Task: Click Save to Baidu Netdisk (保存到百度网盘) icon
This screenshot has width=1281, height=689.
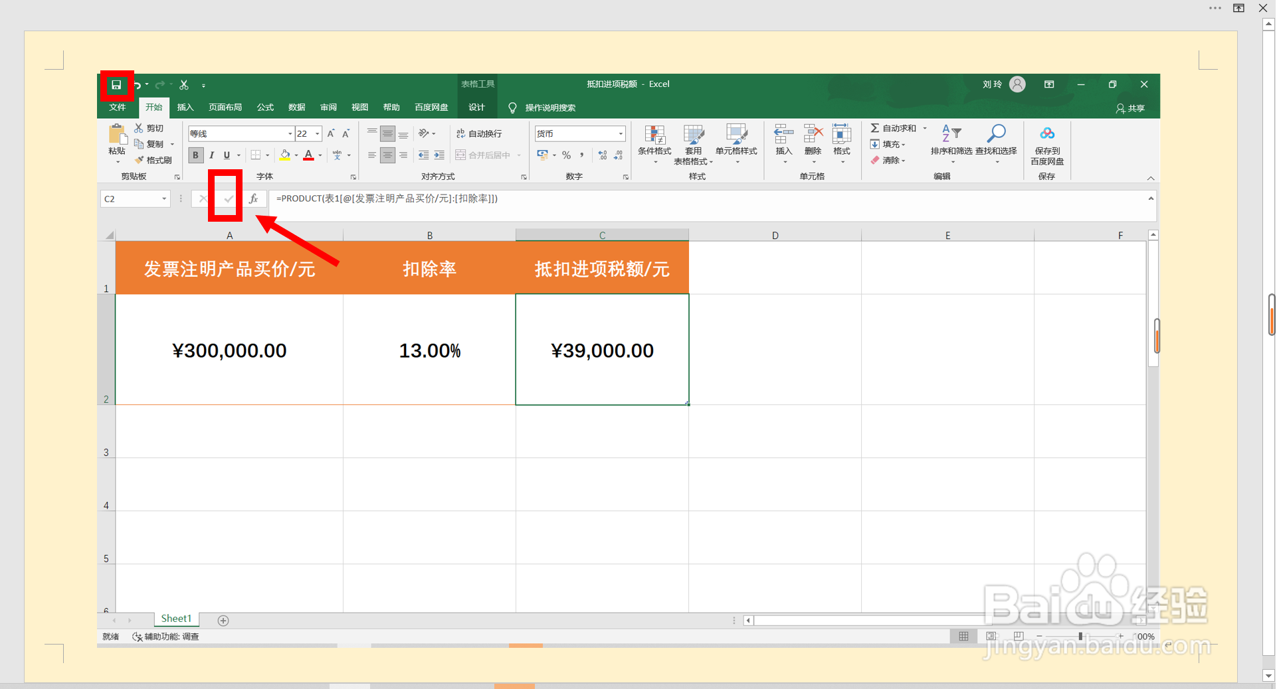Action: click(1047, 134)
